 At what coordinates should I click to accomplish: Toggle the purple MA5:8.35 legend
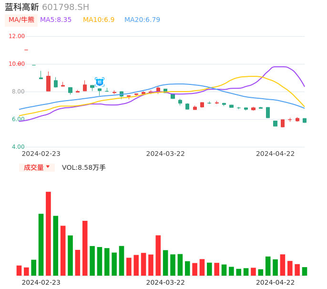tap(56, 20)
